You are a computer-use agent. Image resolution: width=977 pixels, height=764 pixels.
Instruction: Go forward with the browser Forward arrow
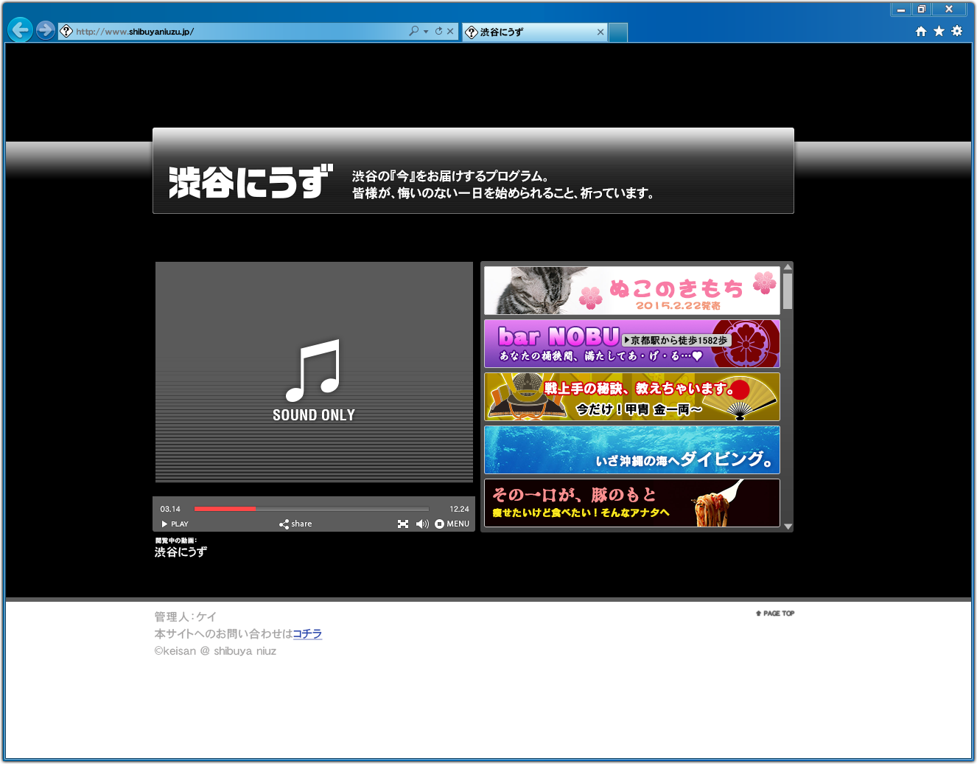click(46, 29)
